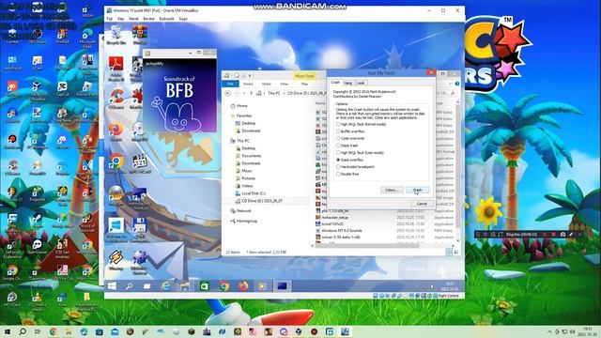
Task: Click Cancel in the NotMyFault dialog
Action: [x=422, y=204]
